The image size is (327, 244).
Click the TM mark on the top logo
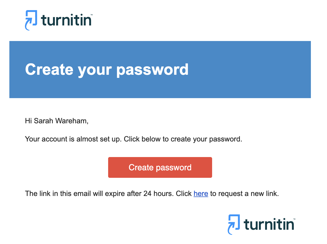click(91, 15)
